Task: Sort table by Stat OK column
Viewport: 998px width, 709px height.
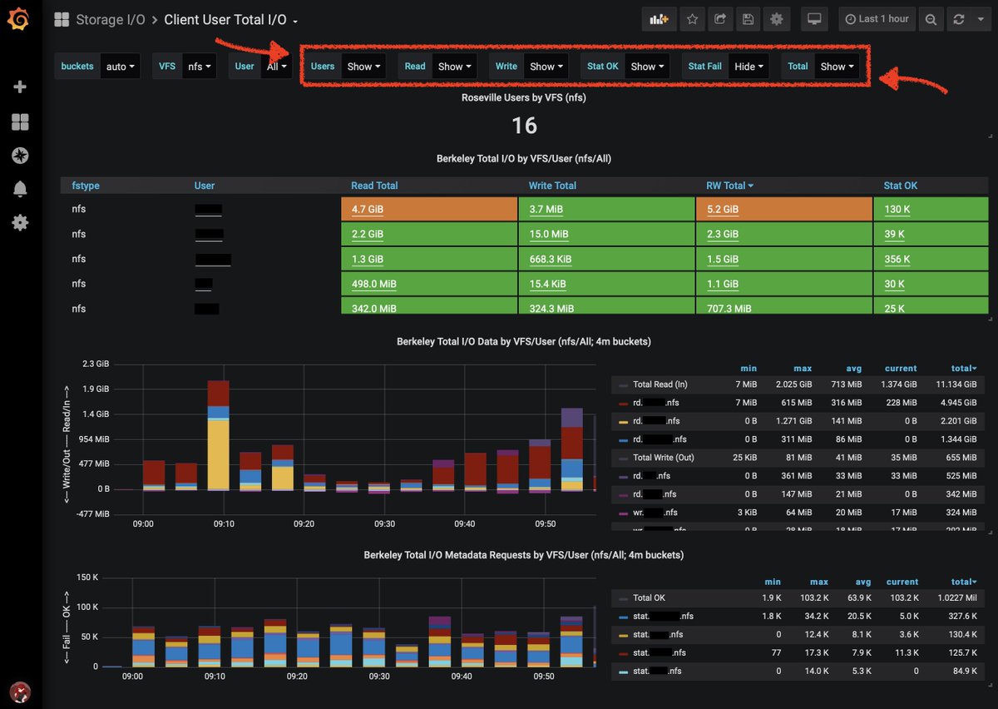Action: click(x=901, y=186)
